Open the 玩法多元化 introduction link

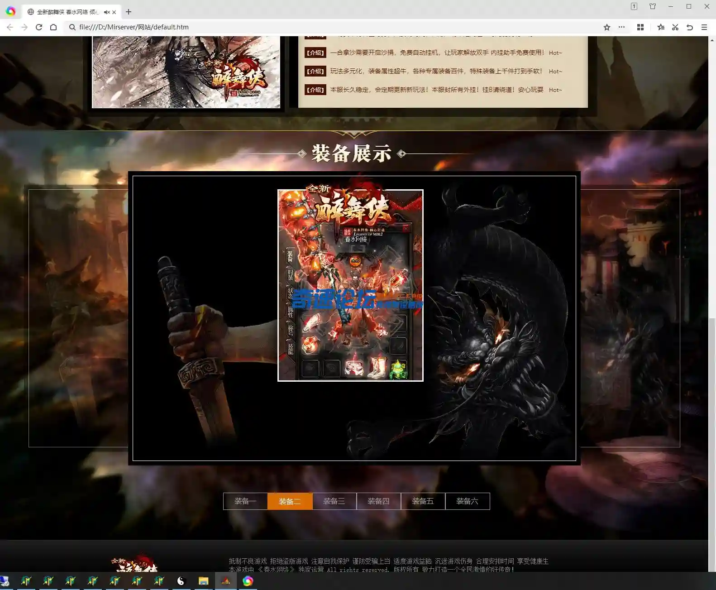tap(436, 71)
